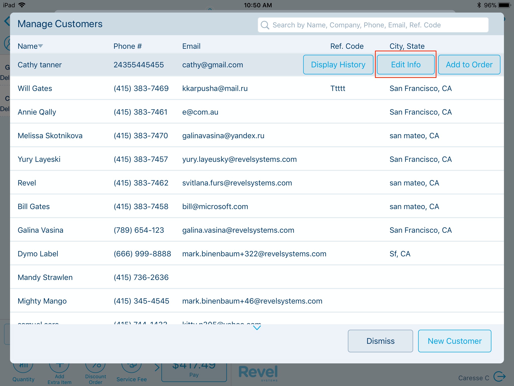The width and height of the screenshot is (514, 386).
Task: Tap the back arrow icon
Action: pos(7,21)
